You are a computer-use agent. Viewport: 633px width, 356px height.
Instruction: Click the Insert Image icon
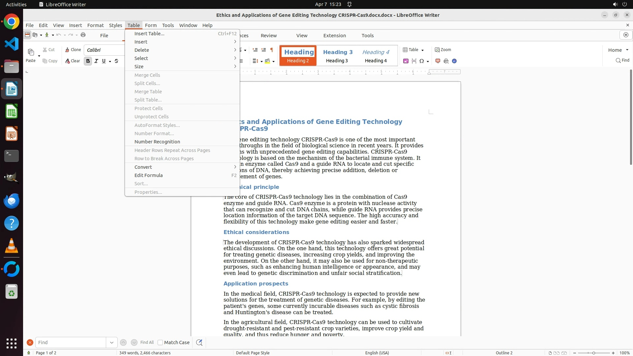406,61
